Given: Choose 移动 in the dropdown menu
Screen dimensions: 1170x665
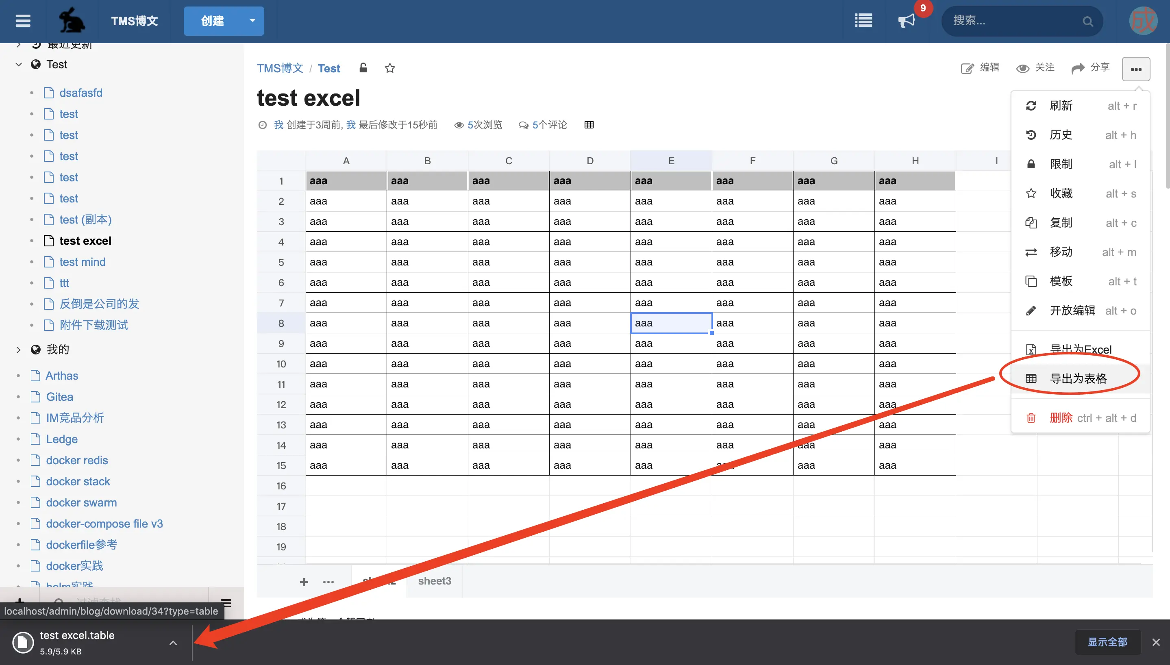Looking at the screenshot, I should pos(1080,252).
